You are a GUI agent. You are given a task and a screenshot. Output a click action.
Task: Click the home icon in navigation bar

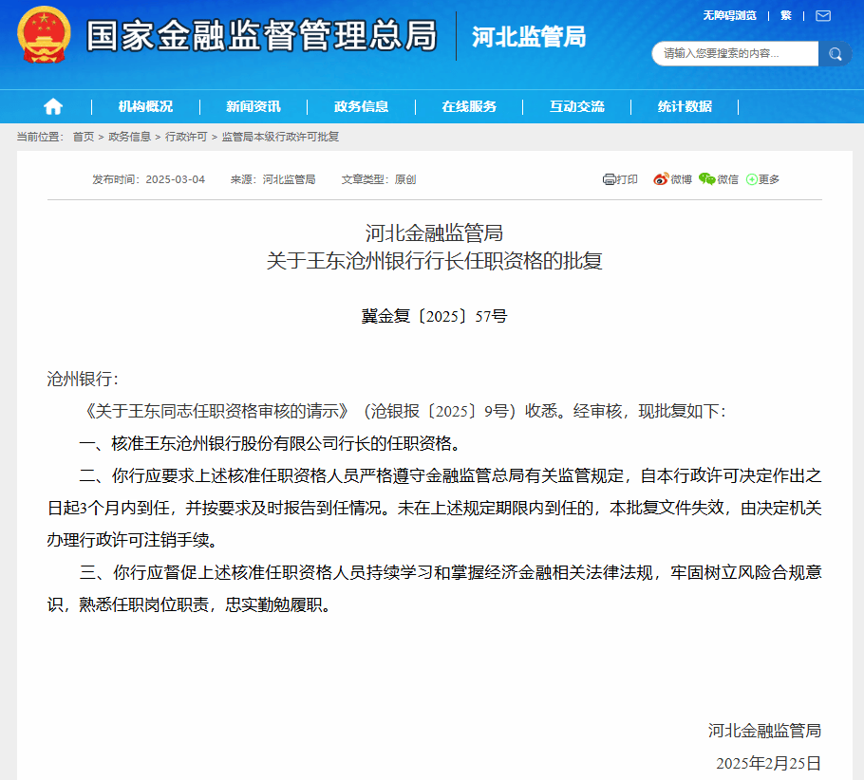pyautogui.click(x=53, y=106)
